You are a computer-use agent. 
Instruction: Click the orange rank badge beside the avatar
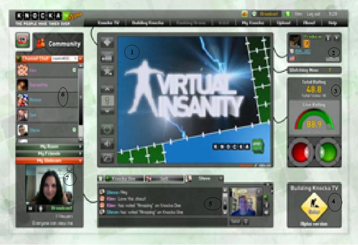pos(307,43)
